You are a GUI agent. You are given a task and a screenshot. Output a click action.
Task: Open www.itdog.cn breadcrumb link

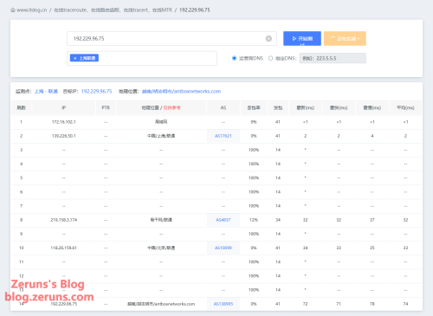pyautogui.click(x=31, y=10)
